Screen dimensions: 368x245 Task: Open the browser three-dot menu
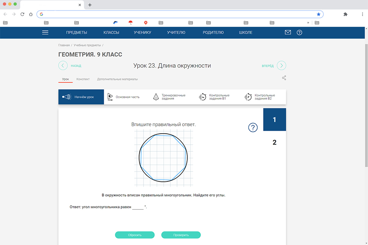362,14
